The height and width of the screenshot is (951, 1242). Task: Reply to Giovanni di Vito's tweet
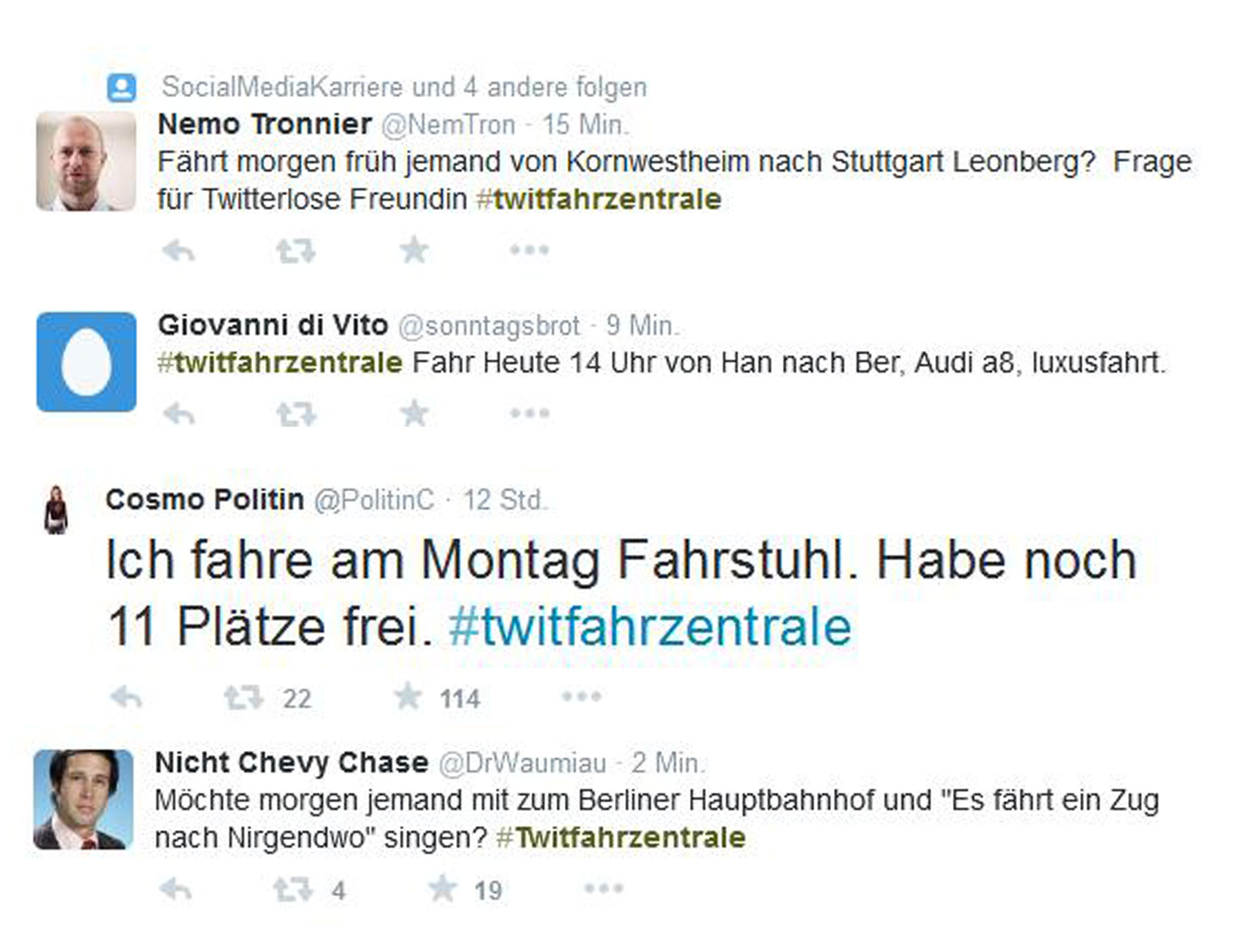[179, 414]
